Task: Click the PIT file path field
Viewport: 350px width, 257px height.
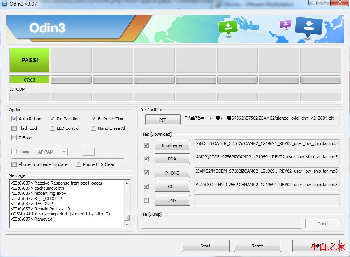Action: point(261,119)
